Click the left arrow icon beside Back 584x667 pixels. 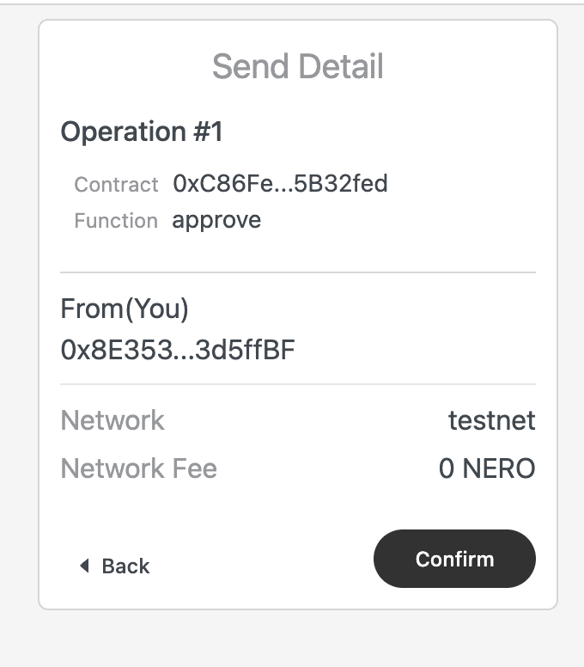84,566
